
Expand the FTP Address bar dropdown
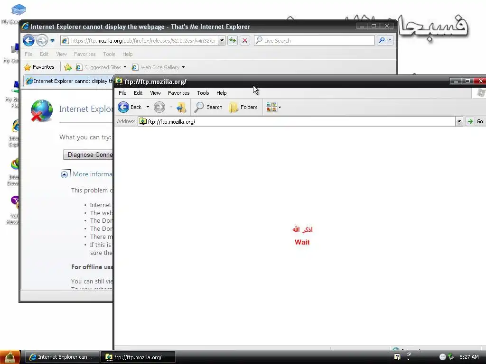tap(459, 122)
